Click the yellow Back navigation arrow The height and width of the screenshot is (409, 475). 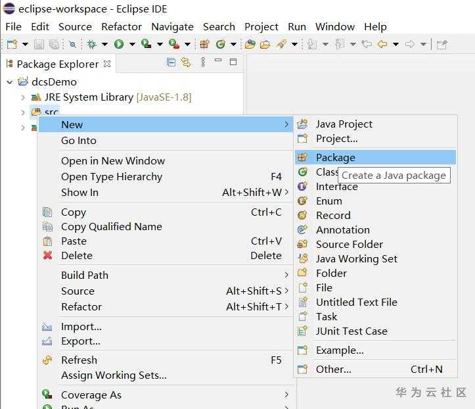point(382,45)
